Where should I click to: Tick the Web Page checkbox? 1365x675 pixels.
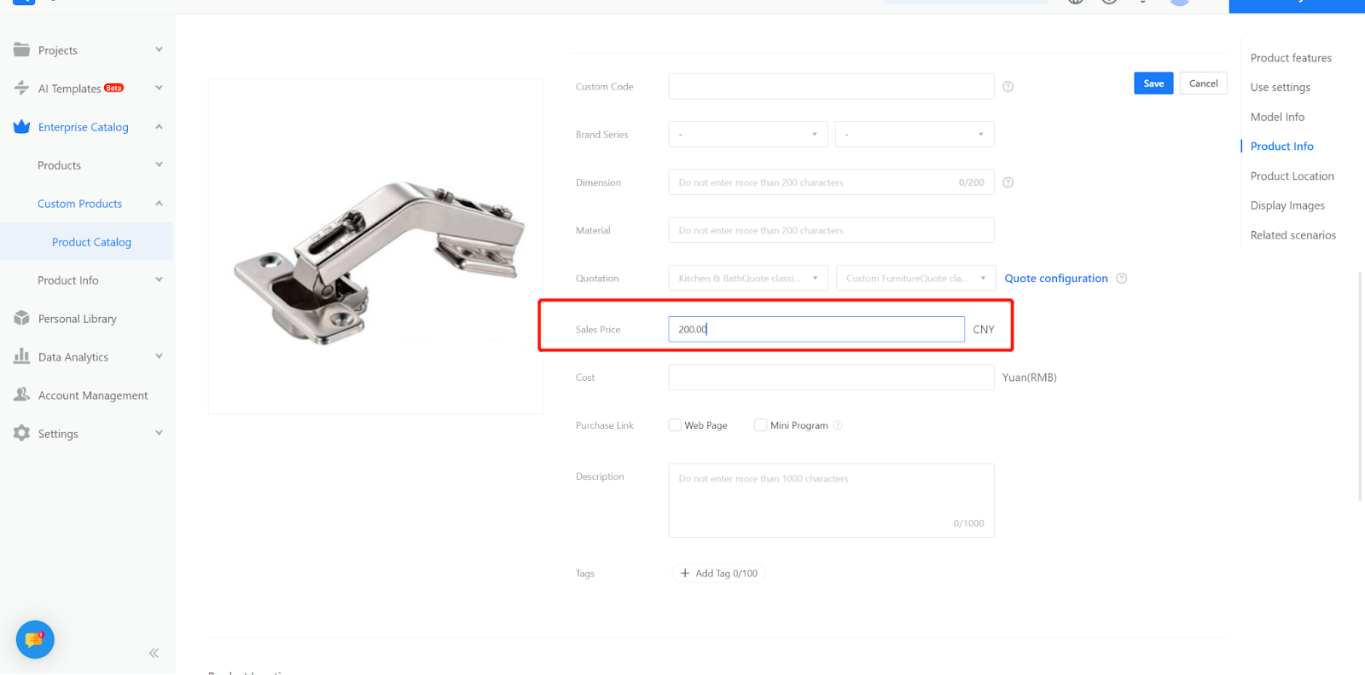coord(675,425)
